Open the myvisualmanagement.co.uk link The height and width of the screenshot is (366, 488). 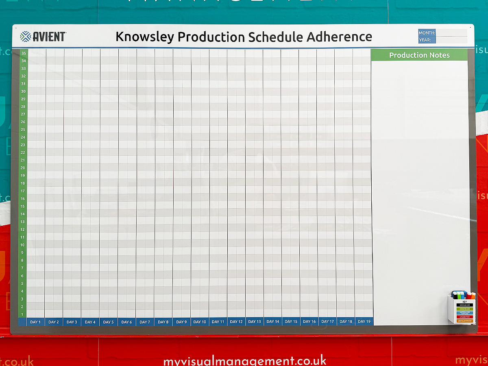(x=245, y=360)
